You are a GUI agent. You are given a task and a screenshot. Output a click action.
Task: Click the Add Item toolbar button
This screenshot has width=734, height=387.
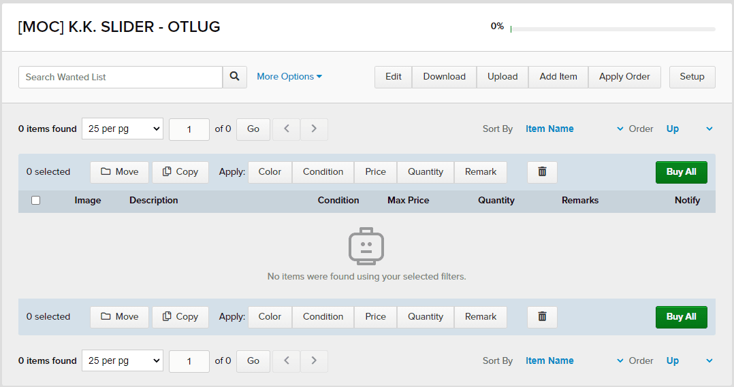coord(558,77)
